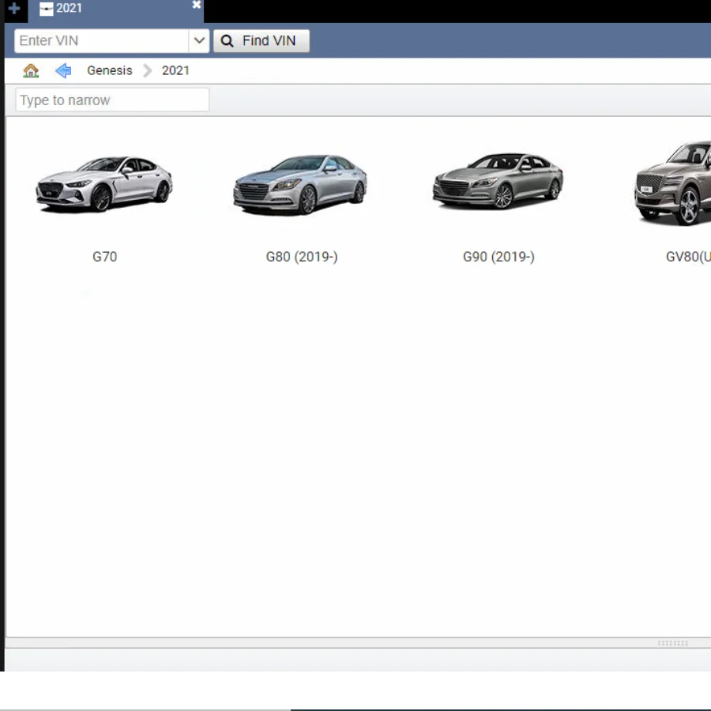
Task: Select the G80 (2019-) car image
Action: point(301,184)
